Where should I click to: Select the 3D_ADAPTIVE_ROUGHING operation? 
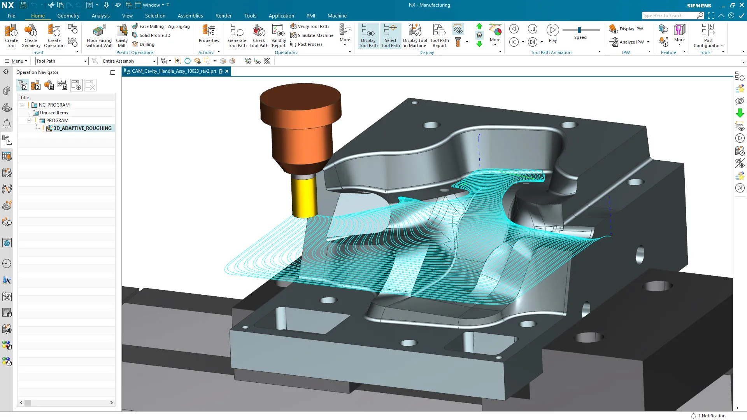(x=82, y=128)
